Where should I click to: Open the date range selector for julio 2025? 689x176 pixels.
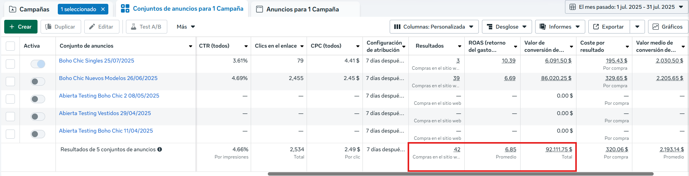(627, 7)
